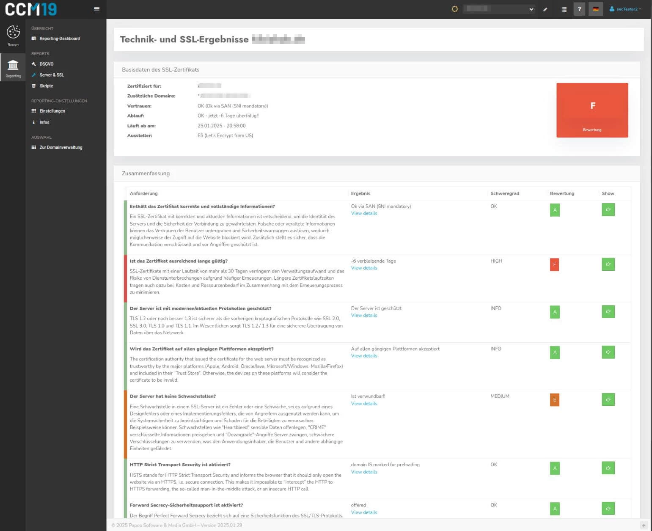This screenshot has width=652, height=531.
Task: Expand the secTester2 user menu
Action: [x=625, y=9]
